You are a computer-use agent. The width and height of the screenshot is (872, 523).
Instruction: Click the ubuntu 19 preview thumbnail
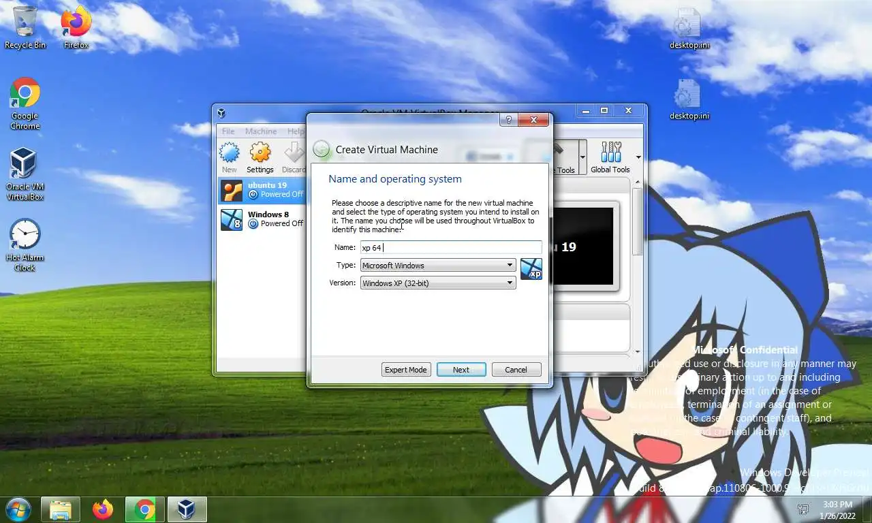click(x=584, y=247)
